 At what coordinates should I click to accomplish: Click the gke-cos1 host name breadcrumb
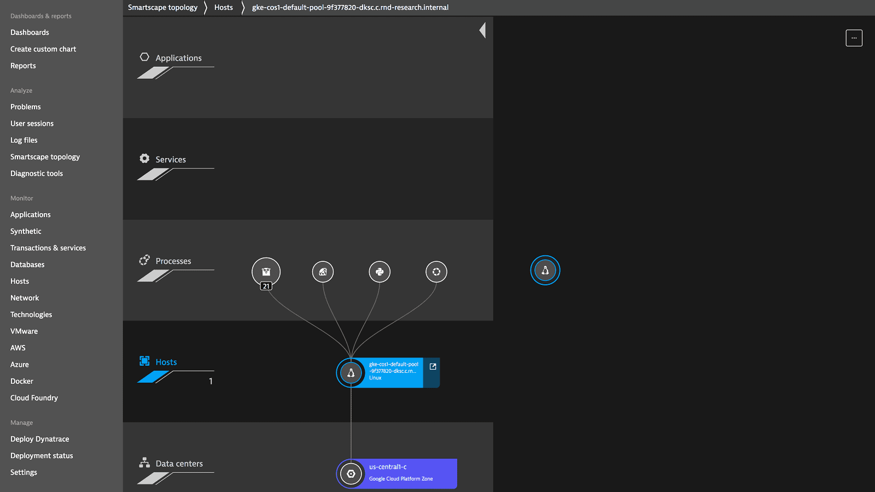[x=350, y=8]
